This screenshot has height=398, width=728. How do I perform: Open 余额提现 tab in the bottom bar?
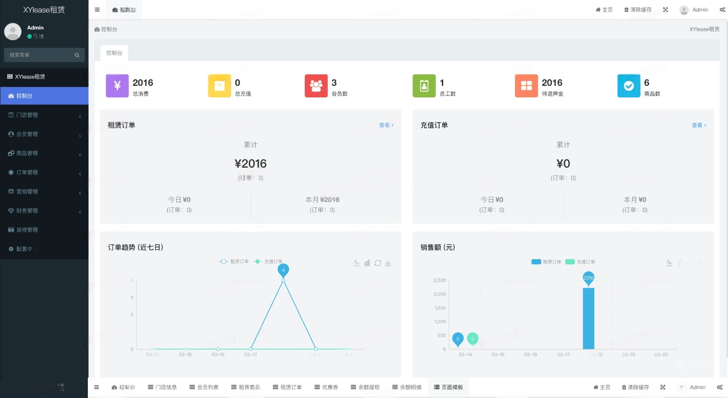[365, 387]
